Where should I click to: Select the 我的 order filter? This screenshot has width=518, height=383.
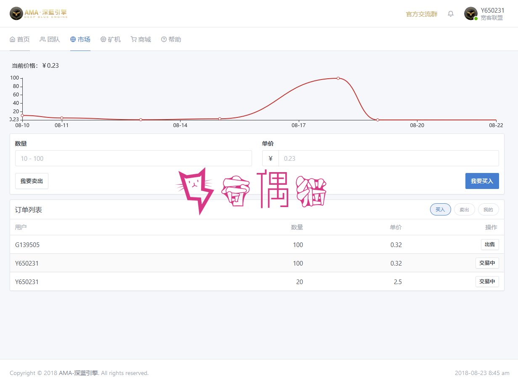(x=489, y=209)
